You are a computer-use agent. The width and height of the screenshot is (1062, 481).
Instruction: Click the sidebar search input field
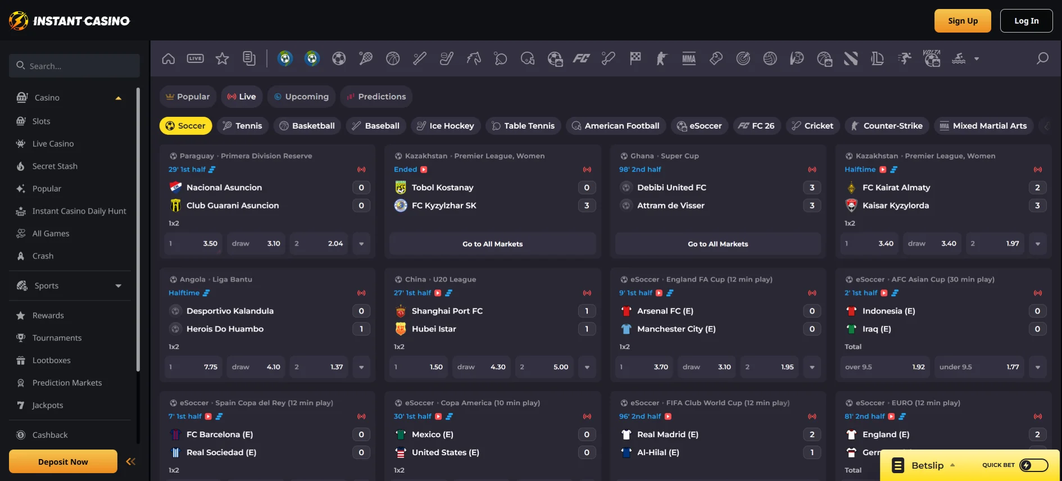pos(74,66)
